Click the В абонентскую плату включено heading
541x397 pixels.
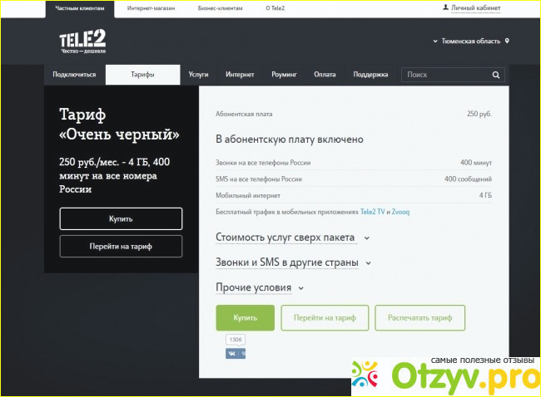(290, 140)
